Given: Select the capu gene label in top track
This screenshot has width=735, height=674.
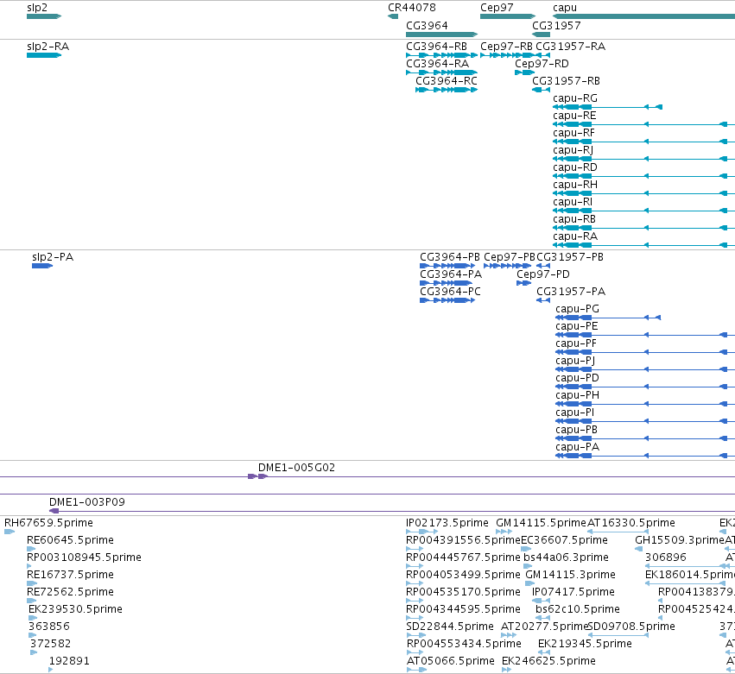Looking at the screenshot, I should [x=565, y=8].
